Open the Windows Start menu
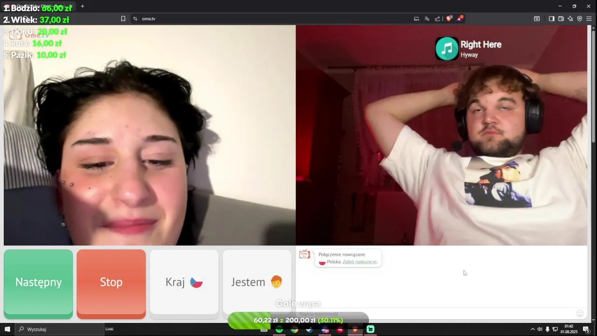 pyautogui.click(x=7, y=329)
